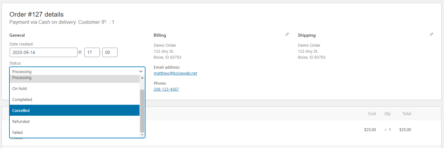444x148 pixels.
Task: Click the minute field showing 00
Action: tap(110, 52)
